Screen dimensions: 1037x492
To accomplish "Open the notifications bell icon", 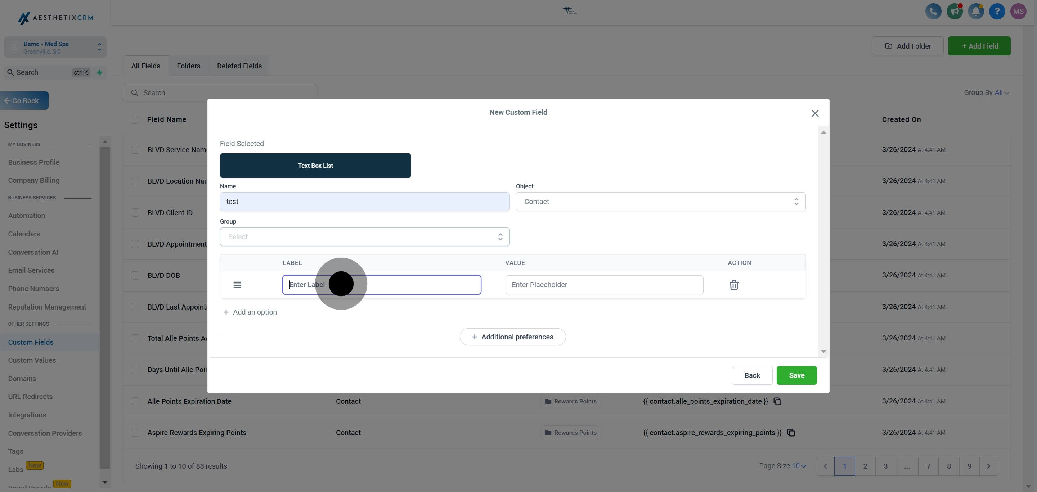I will click(975, 11).
